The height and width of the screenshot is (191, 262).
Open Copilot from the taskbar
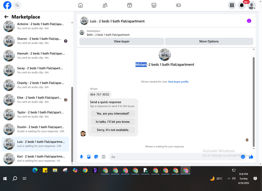click(75, 170)
